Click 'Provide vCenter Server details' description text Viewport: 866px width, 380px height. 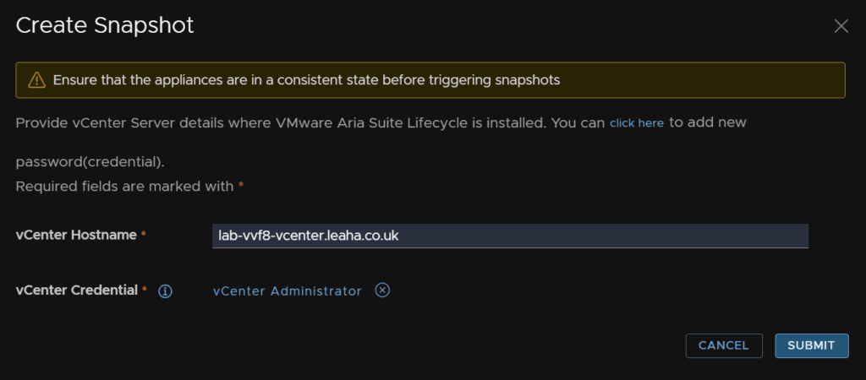(x=310, y=123)
